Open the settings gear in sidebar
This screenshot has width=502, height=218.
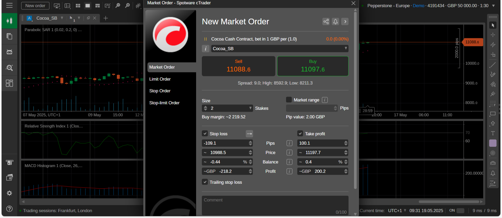click(x=9, y=193)
